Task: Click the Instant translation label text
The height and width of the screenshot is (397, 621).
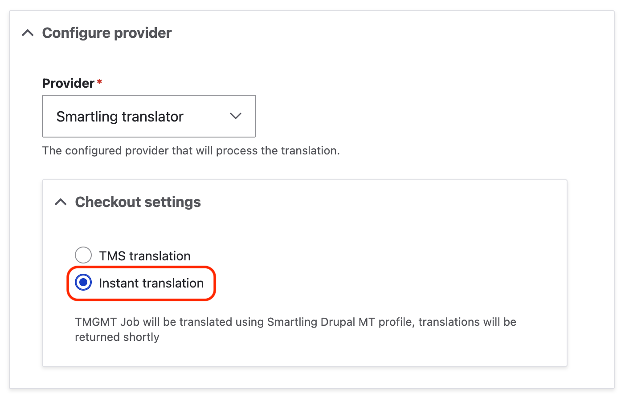Action: point(151,283)
